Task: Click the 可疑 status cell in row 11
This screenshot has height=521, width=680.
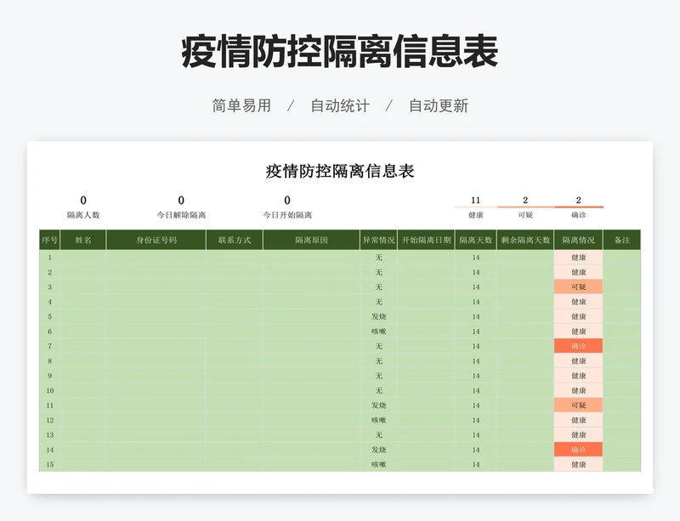Action: [x=579, y=405]
